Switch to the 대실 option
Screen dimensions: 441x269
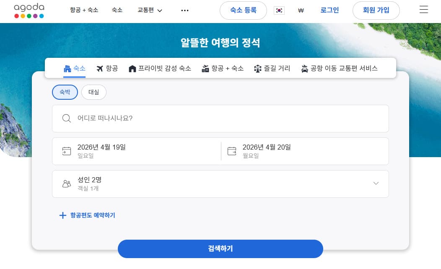tap(93, 92)
